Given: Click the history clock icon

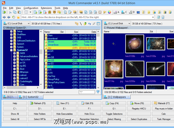Looking at the screenshot, I should (x=13, y=17).
